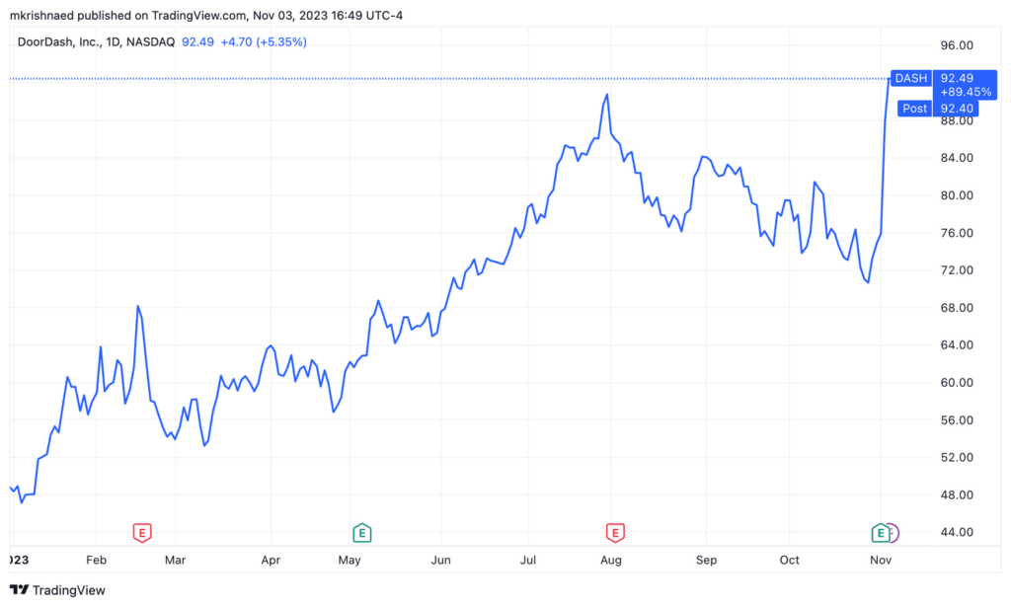Image resolution: width=1011 pixels, height=607 pixels.
Task: Click the green earnings marker near November
Action: (880, 533)
